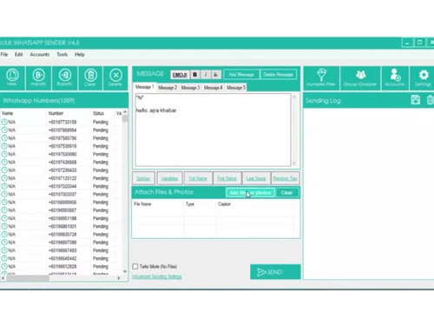Switch to the Message 2 tab
The image size is (434, 326).
pyautogui.click(x=168, y=88)
